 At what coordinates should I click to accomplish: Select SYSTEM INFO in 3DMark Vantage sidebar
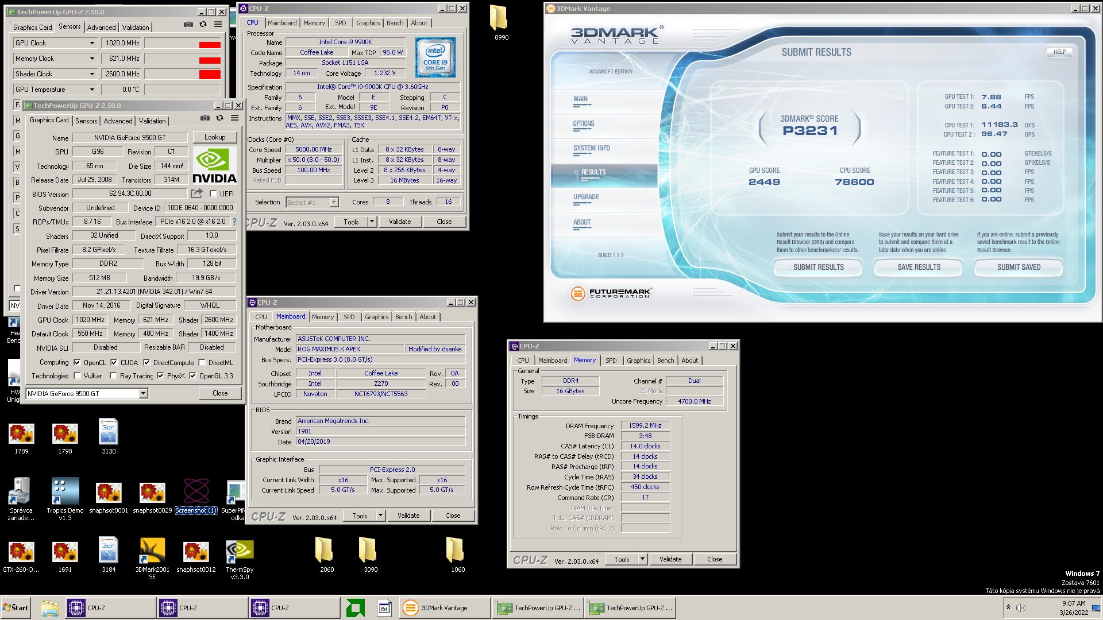point(592,149)
